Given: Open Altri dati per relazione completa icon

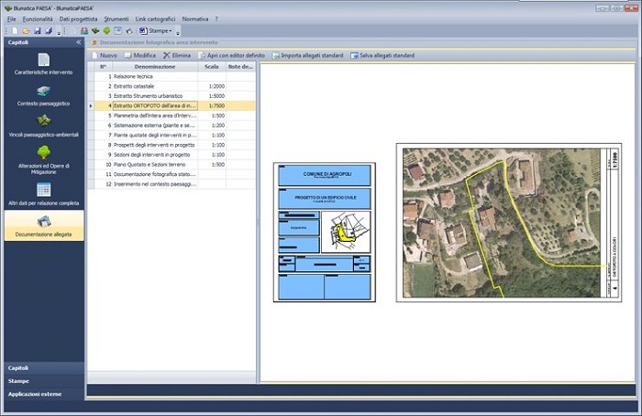Looking at the screenshot, I should [43, 189].
